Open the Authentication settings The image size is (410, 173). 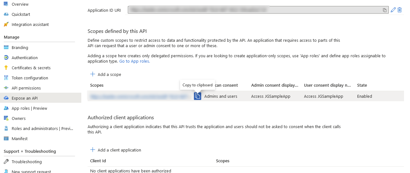[x=24, y=58]
